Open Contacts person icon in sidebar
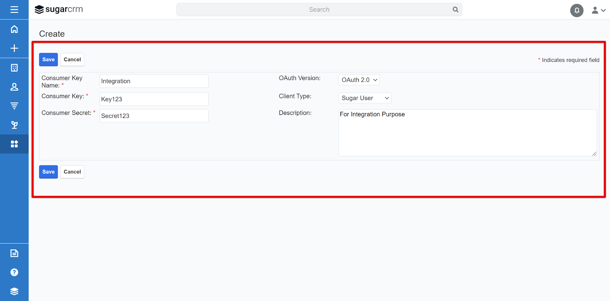The height and width of the screenshot is (301, 610). coord(14,87)
